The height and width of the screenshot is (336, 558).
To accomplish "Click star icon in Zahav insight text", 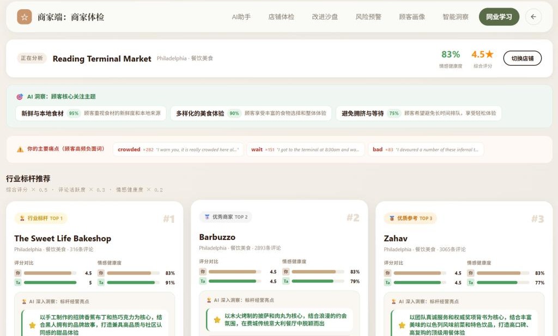I will pyautogui.click(x=402, y=325).
